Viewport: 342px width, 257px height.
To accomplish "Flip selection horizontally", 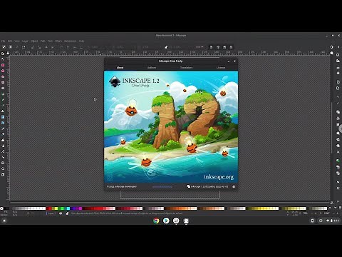I will pyautogui.click(x=46, y=47).
